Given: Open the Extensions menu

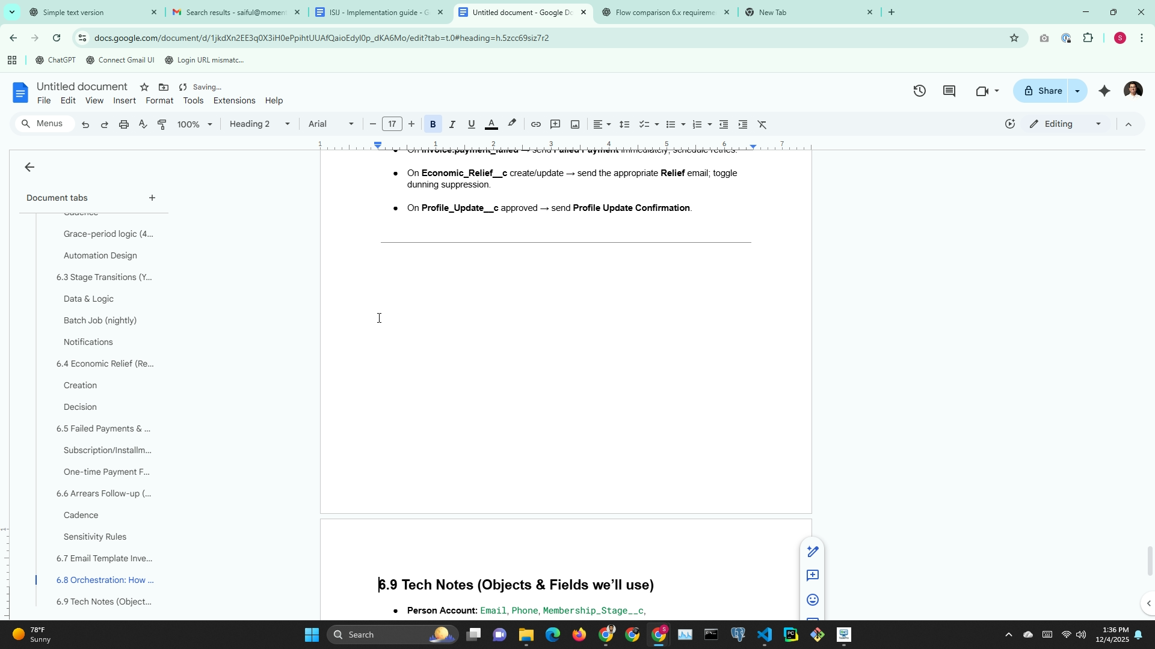Looking at the screenshot, I should pos(234,101).
